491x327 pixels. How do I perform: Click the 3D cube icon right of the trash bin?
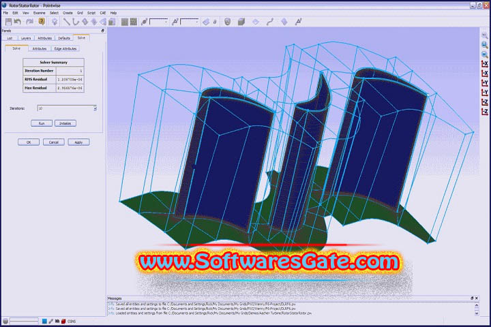pyautogui.click(x=241, y=22)
